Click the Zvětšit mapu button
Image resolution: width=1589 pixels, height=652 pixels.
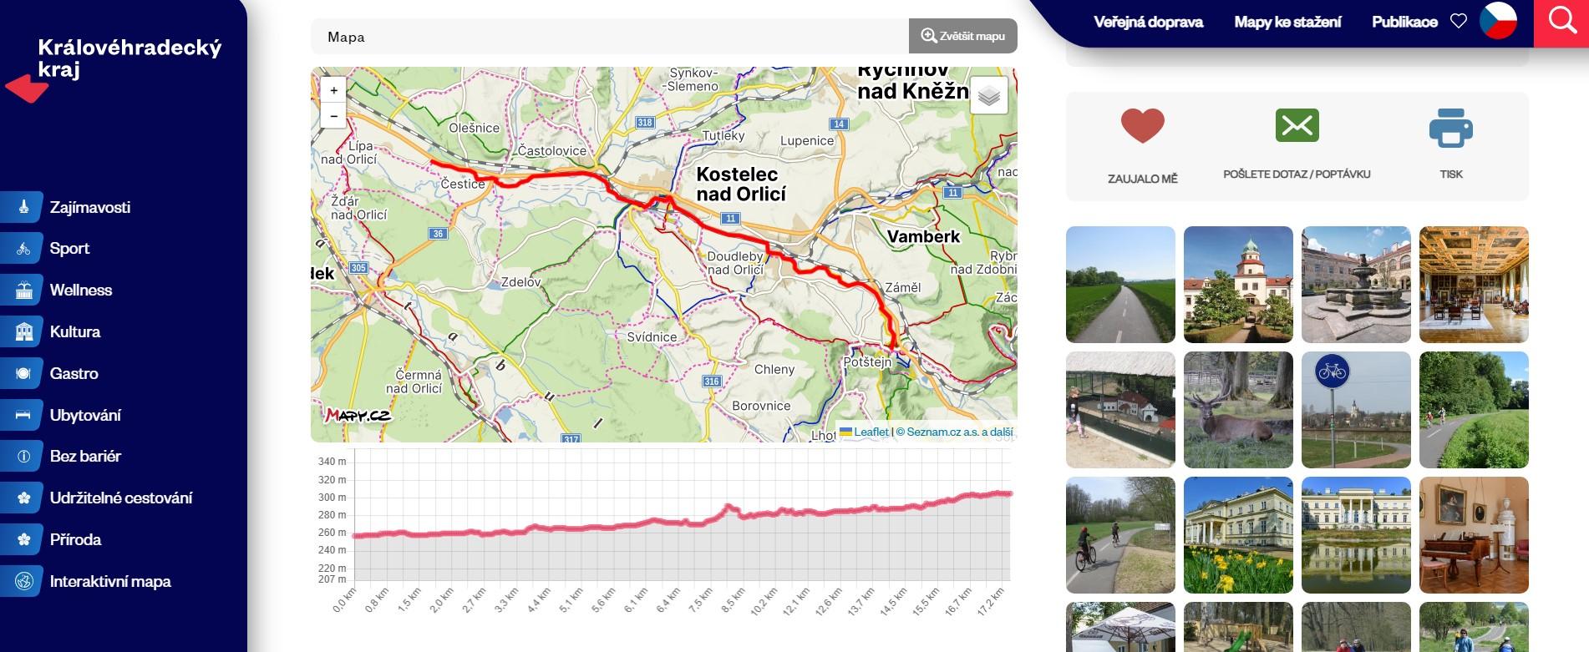[x=963, y=36]
